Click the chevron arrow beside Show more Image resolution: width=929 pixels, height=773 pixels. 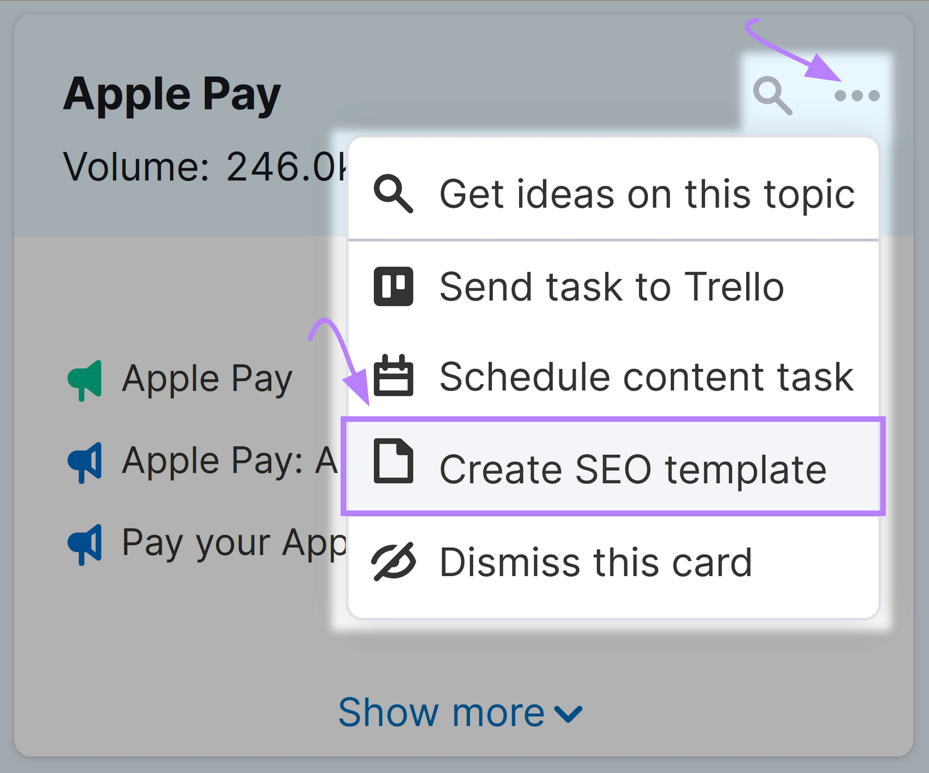coord(567,714)
